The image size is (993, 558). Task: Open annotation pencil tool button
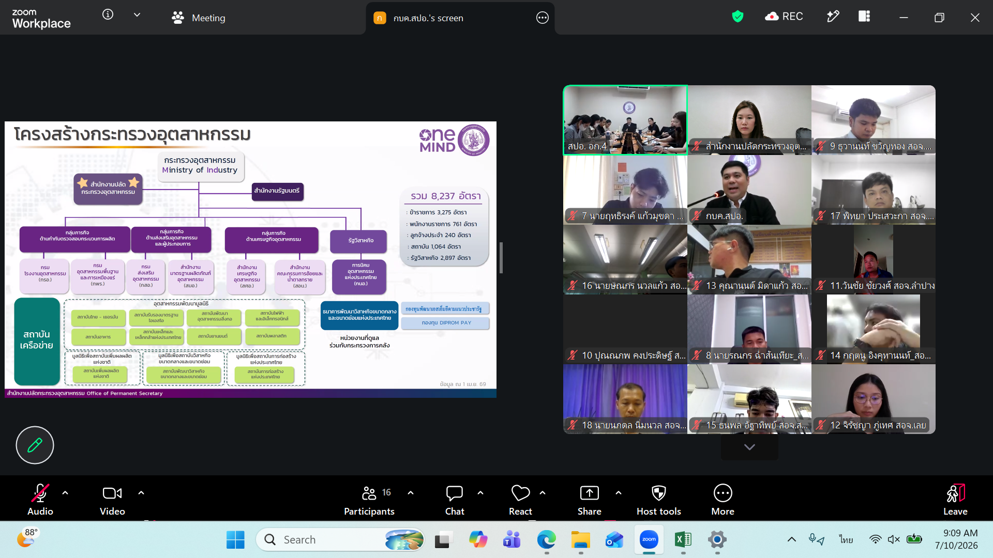pyautogui.click(x=35, y=445)
